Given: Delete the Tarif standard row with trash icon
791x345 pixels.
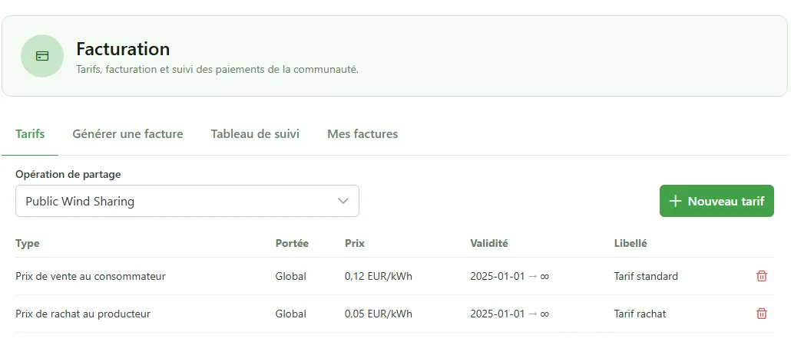Looking at the screenshot, I should point(761,276).
